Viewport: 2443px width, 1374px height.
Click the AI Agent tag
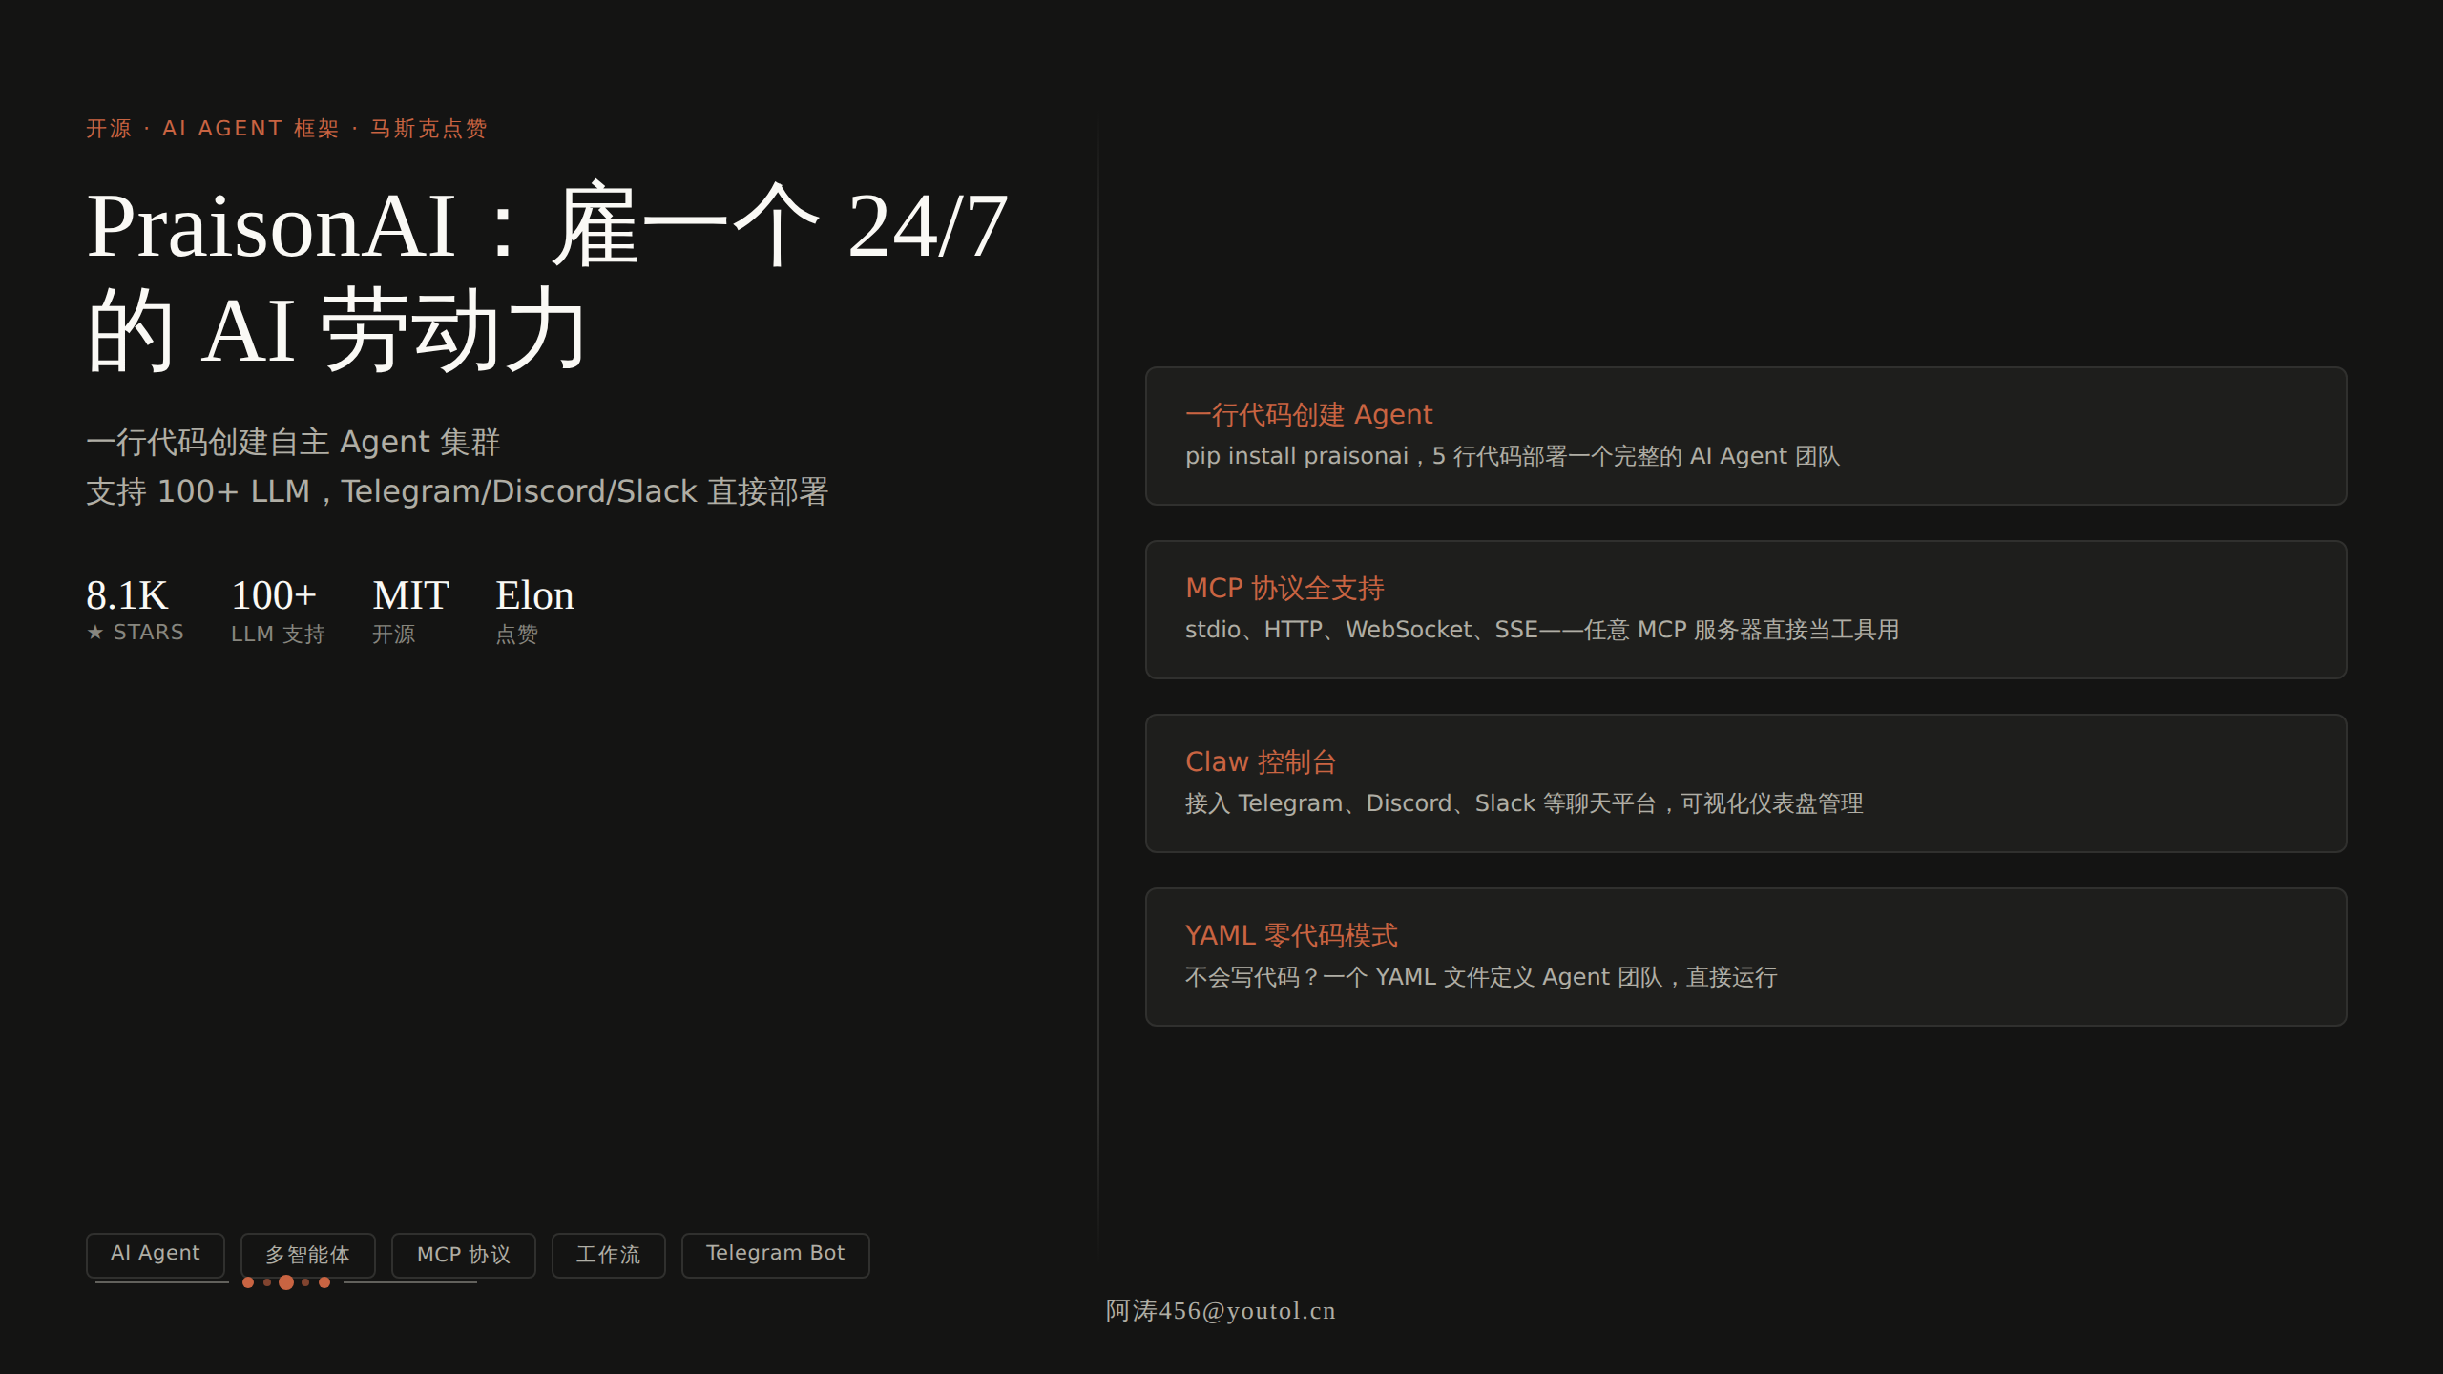(156, 1255)
